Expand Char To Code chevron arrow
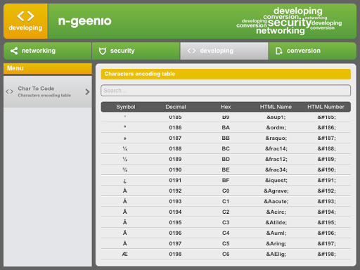Screen dimensions: 360x270 87,91
